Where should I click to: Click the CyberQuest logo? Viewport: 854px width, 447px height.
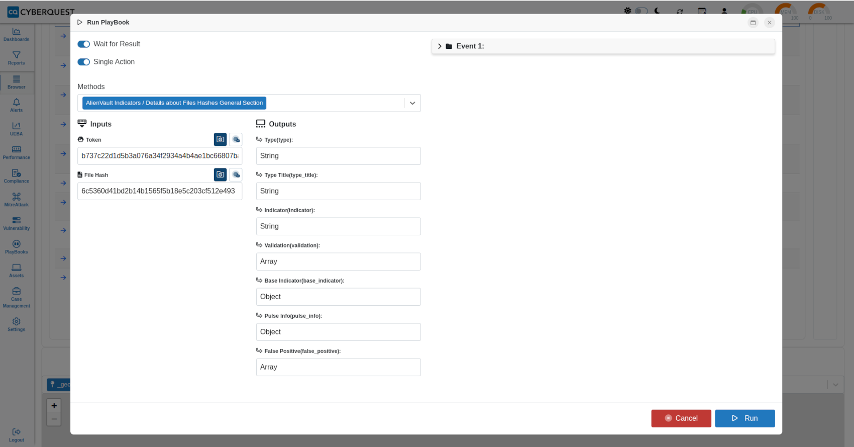point(41,12)
